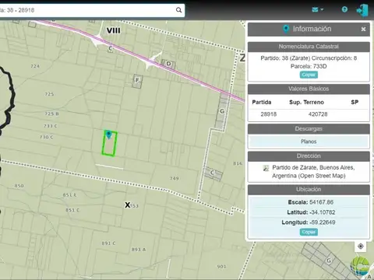The height and width of the screenshot is (280, 374).
Task: Click the Descargas section header
Action: [309, 129]
